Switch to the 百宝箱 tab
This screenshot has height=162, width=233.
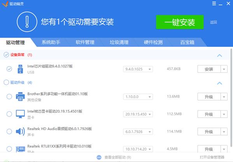[x=187, y=42]
